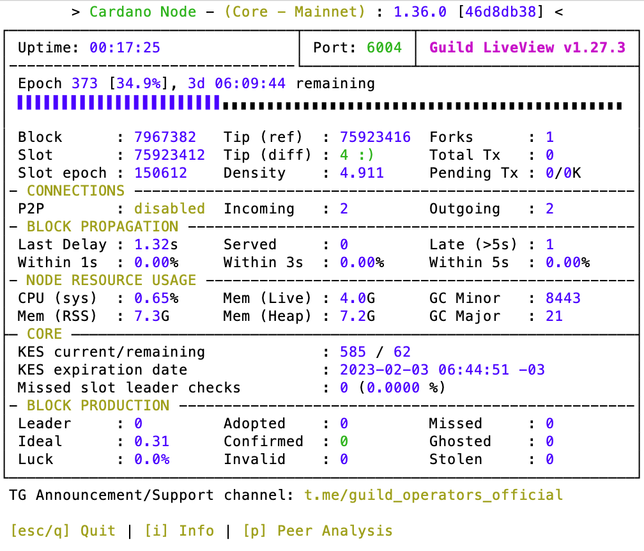Click the Outgoing connections value 2

point(550,208)
